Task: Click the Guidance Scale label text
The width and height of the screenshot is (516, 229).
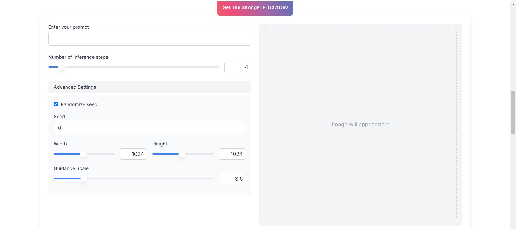Action: point(71,168)
